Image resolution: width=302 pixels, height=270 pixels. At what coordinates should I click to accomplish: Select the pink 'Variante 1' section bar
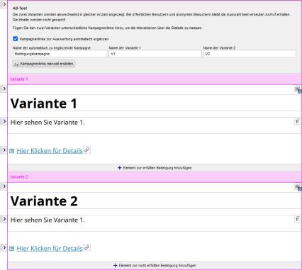155,79
